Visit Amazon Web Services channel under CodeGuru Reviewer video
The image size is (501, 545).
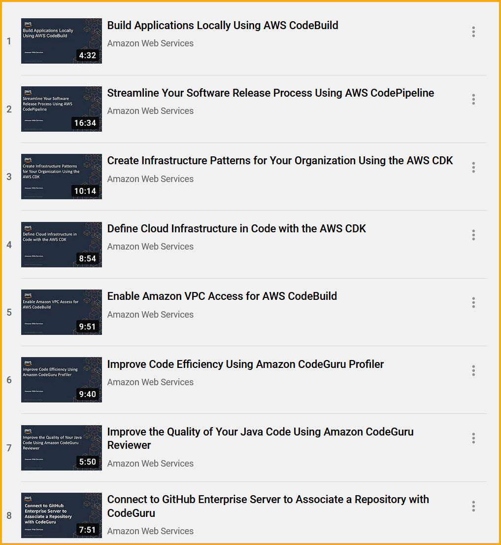pos(150,463)
